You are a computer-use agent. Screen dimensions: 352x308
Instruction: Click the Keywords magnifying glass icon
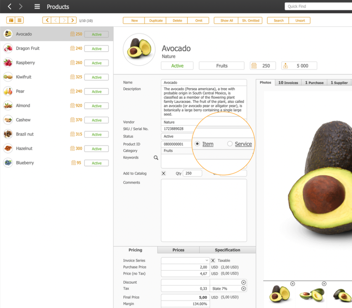pyautogui.click(x=156, y=158)
